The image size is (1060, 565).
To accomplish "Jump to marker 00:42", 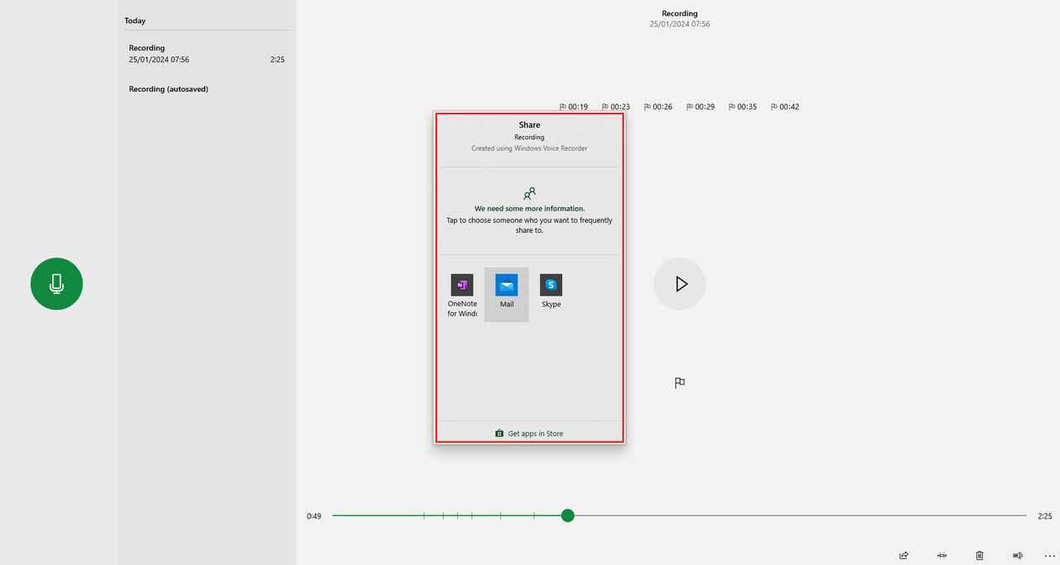I will 784,107.
